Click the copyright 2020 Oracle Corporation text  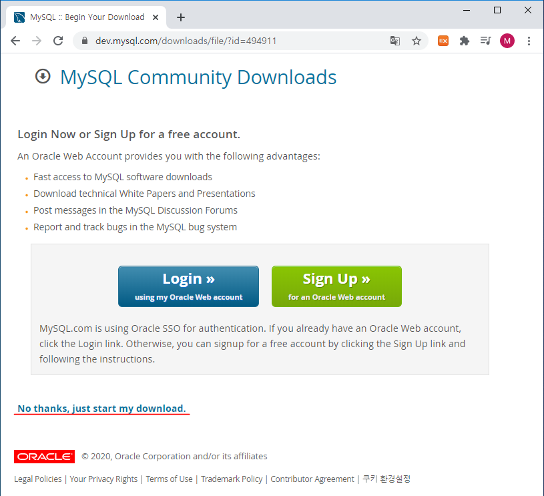point(174,457)
